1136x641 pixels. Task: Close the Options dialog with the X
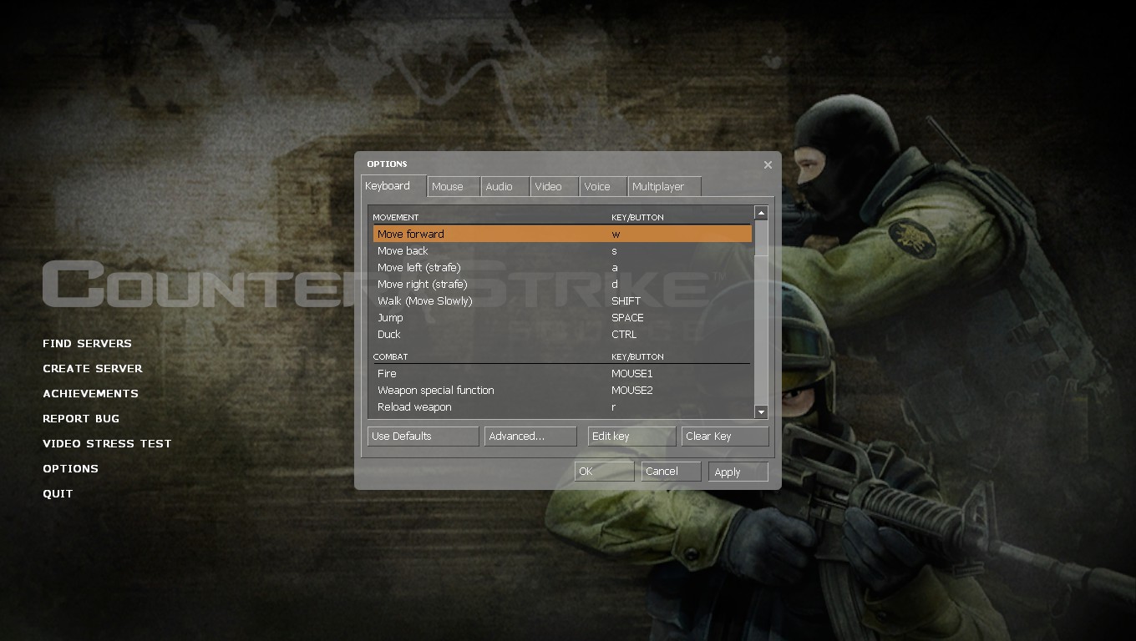[768, 164]
